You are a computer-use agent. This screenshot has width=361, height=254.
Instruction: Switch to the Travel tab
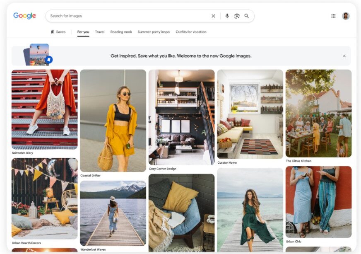(100, 32)
